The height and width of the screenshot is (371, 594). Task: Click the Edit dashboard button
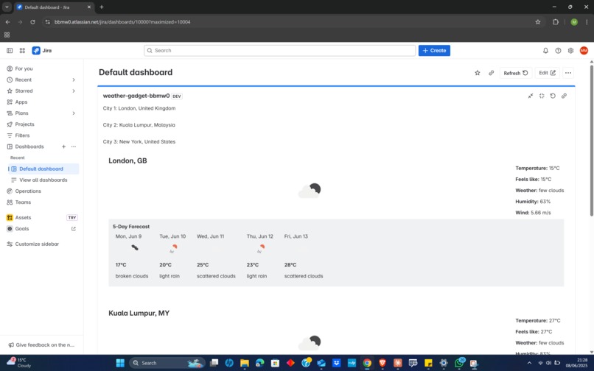(x=547, y=73)
